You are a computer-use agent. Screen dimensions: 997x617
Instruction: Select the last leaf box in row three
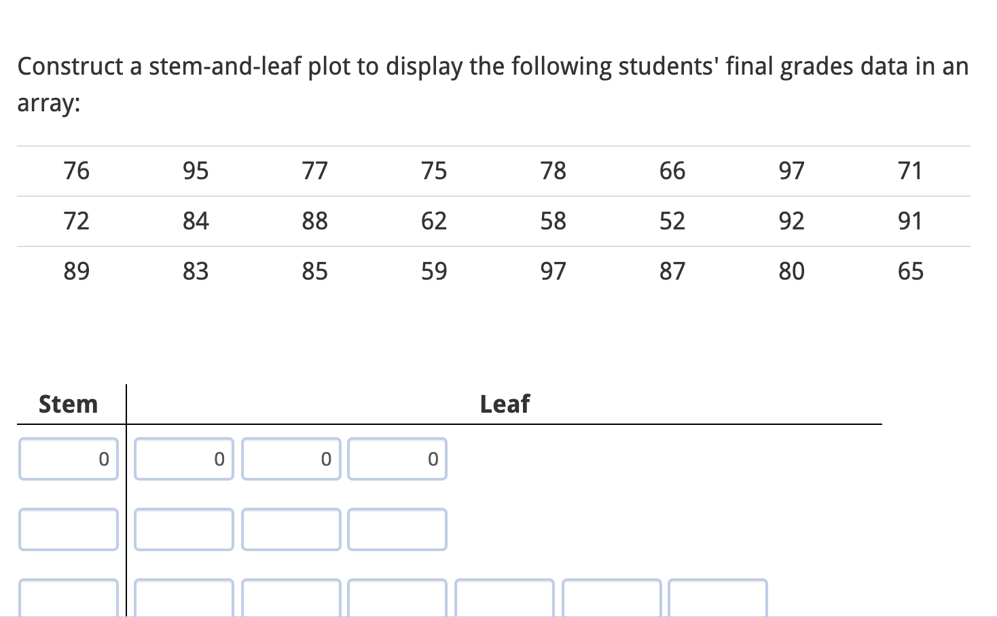pos(718,599)
